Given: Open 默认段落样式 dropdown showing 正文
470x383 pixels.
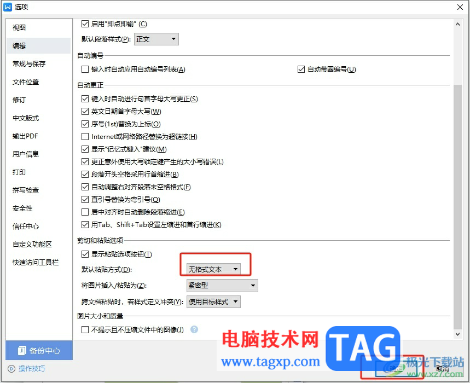Looking at the screenshot, I should pos(156,39).
